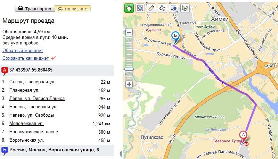Image resolution: width=278 pixels, height=159 pixels.
Task: Click the route building tool icon
Action: click(162, 8)
